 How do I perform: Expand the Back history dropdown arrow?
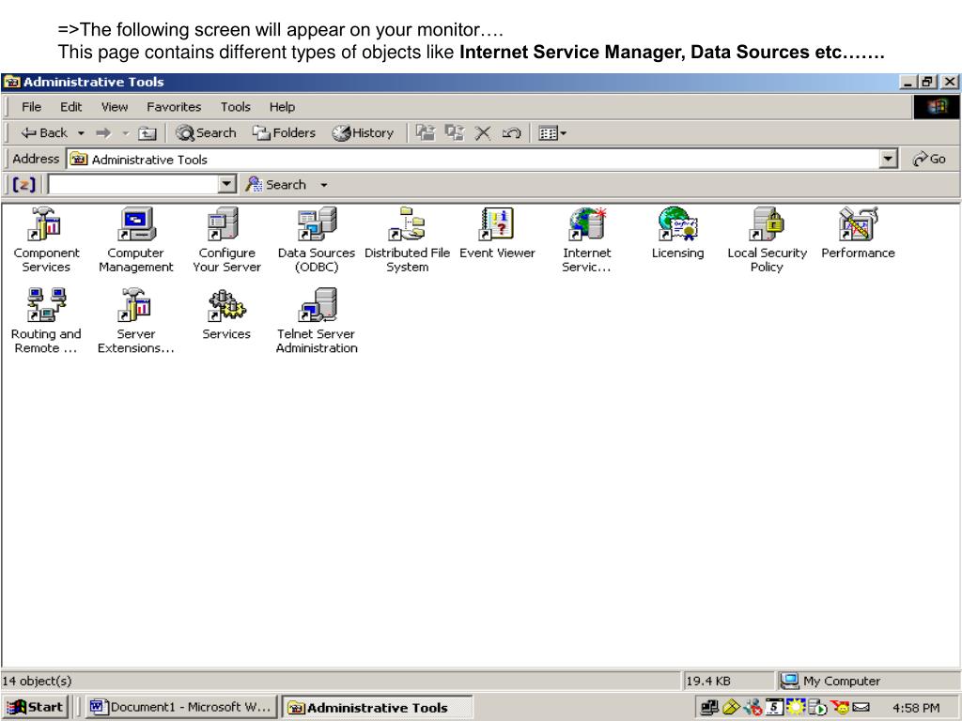[x=81, y=133]
